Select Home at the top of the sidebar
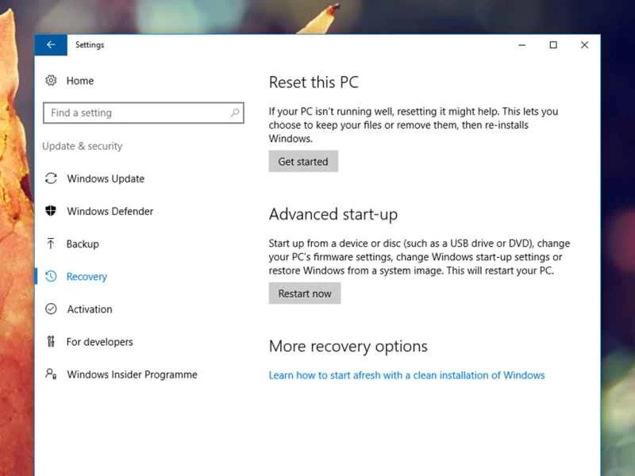This screenshot has height=476, width=635. [79, 80]
